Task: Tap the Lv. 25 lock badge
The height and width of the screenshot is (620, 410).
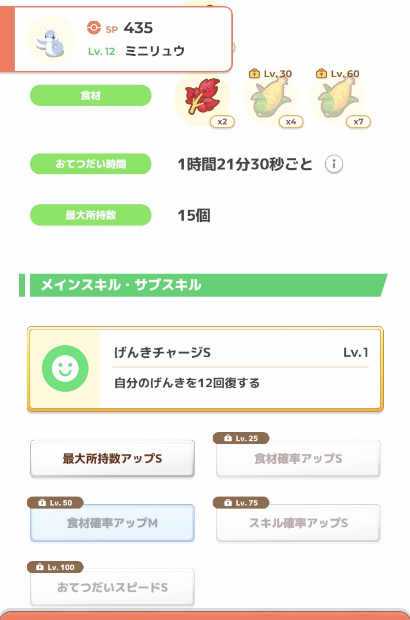Action: click(x=241, y=438)
